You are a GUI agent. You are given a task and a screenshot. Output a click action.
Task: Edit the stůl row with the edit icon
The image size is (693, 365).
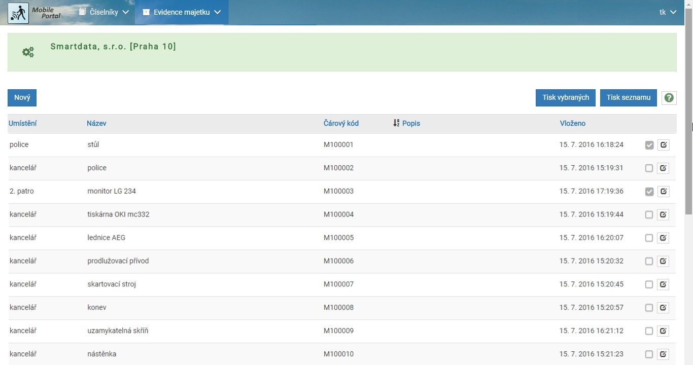[663, 145]
